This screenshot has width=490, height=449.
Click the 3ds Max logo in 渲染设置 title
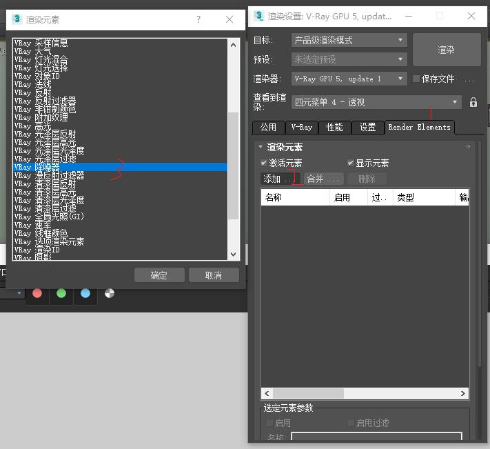(x=258, y=16)
